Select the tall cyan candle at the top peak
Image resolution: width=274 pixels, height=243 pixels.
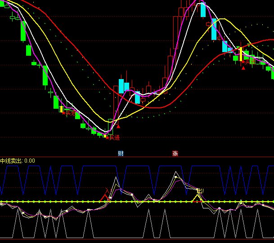203,10
